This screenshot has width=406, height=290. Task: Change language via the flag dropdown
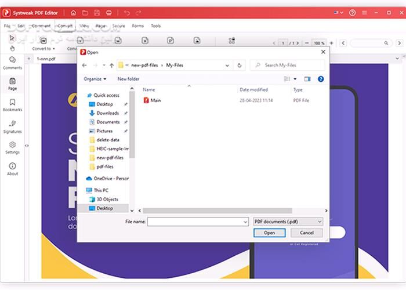(x=339, y=13)
